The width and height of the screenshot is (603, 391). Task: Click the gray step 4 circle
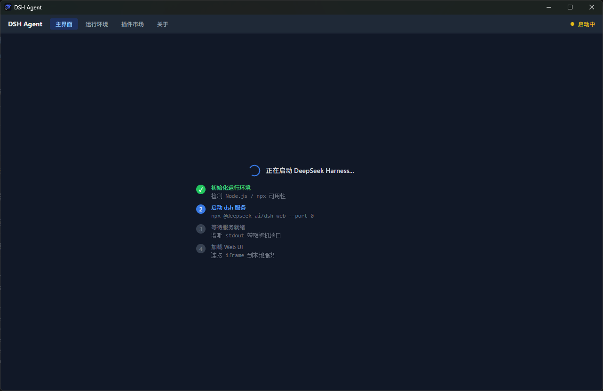[201, 249]
